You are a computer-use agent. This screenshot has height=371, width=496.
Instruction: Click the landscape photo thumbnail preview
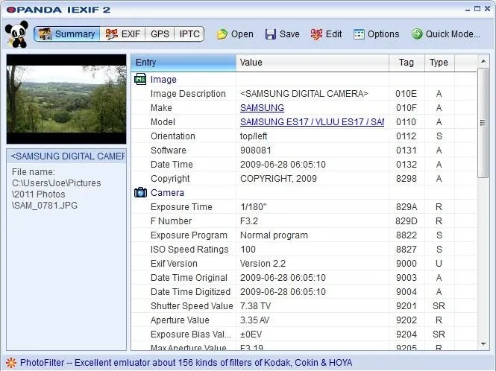[66, 99]
